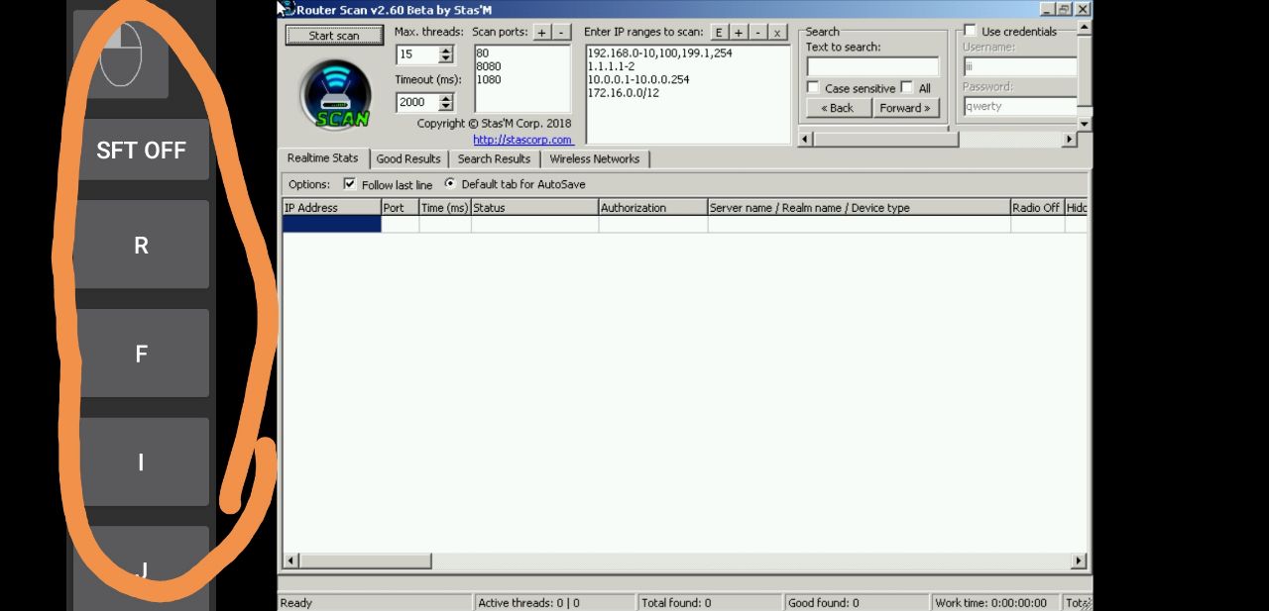Click the Password field showing qwerty
The height and width of the screenshot is (611, 1269).
[x=1020, y=106]
